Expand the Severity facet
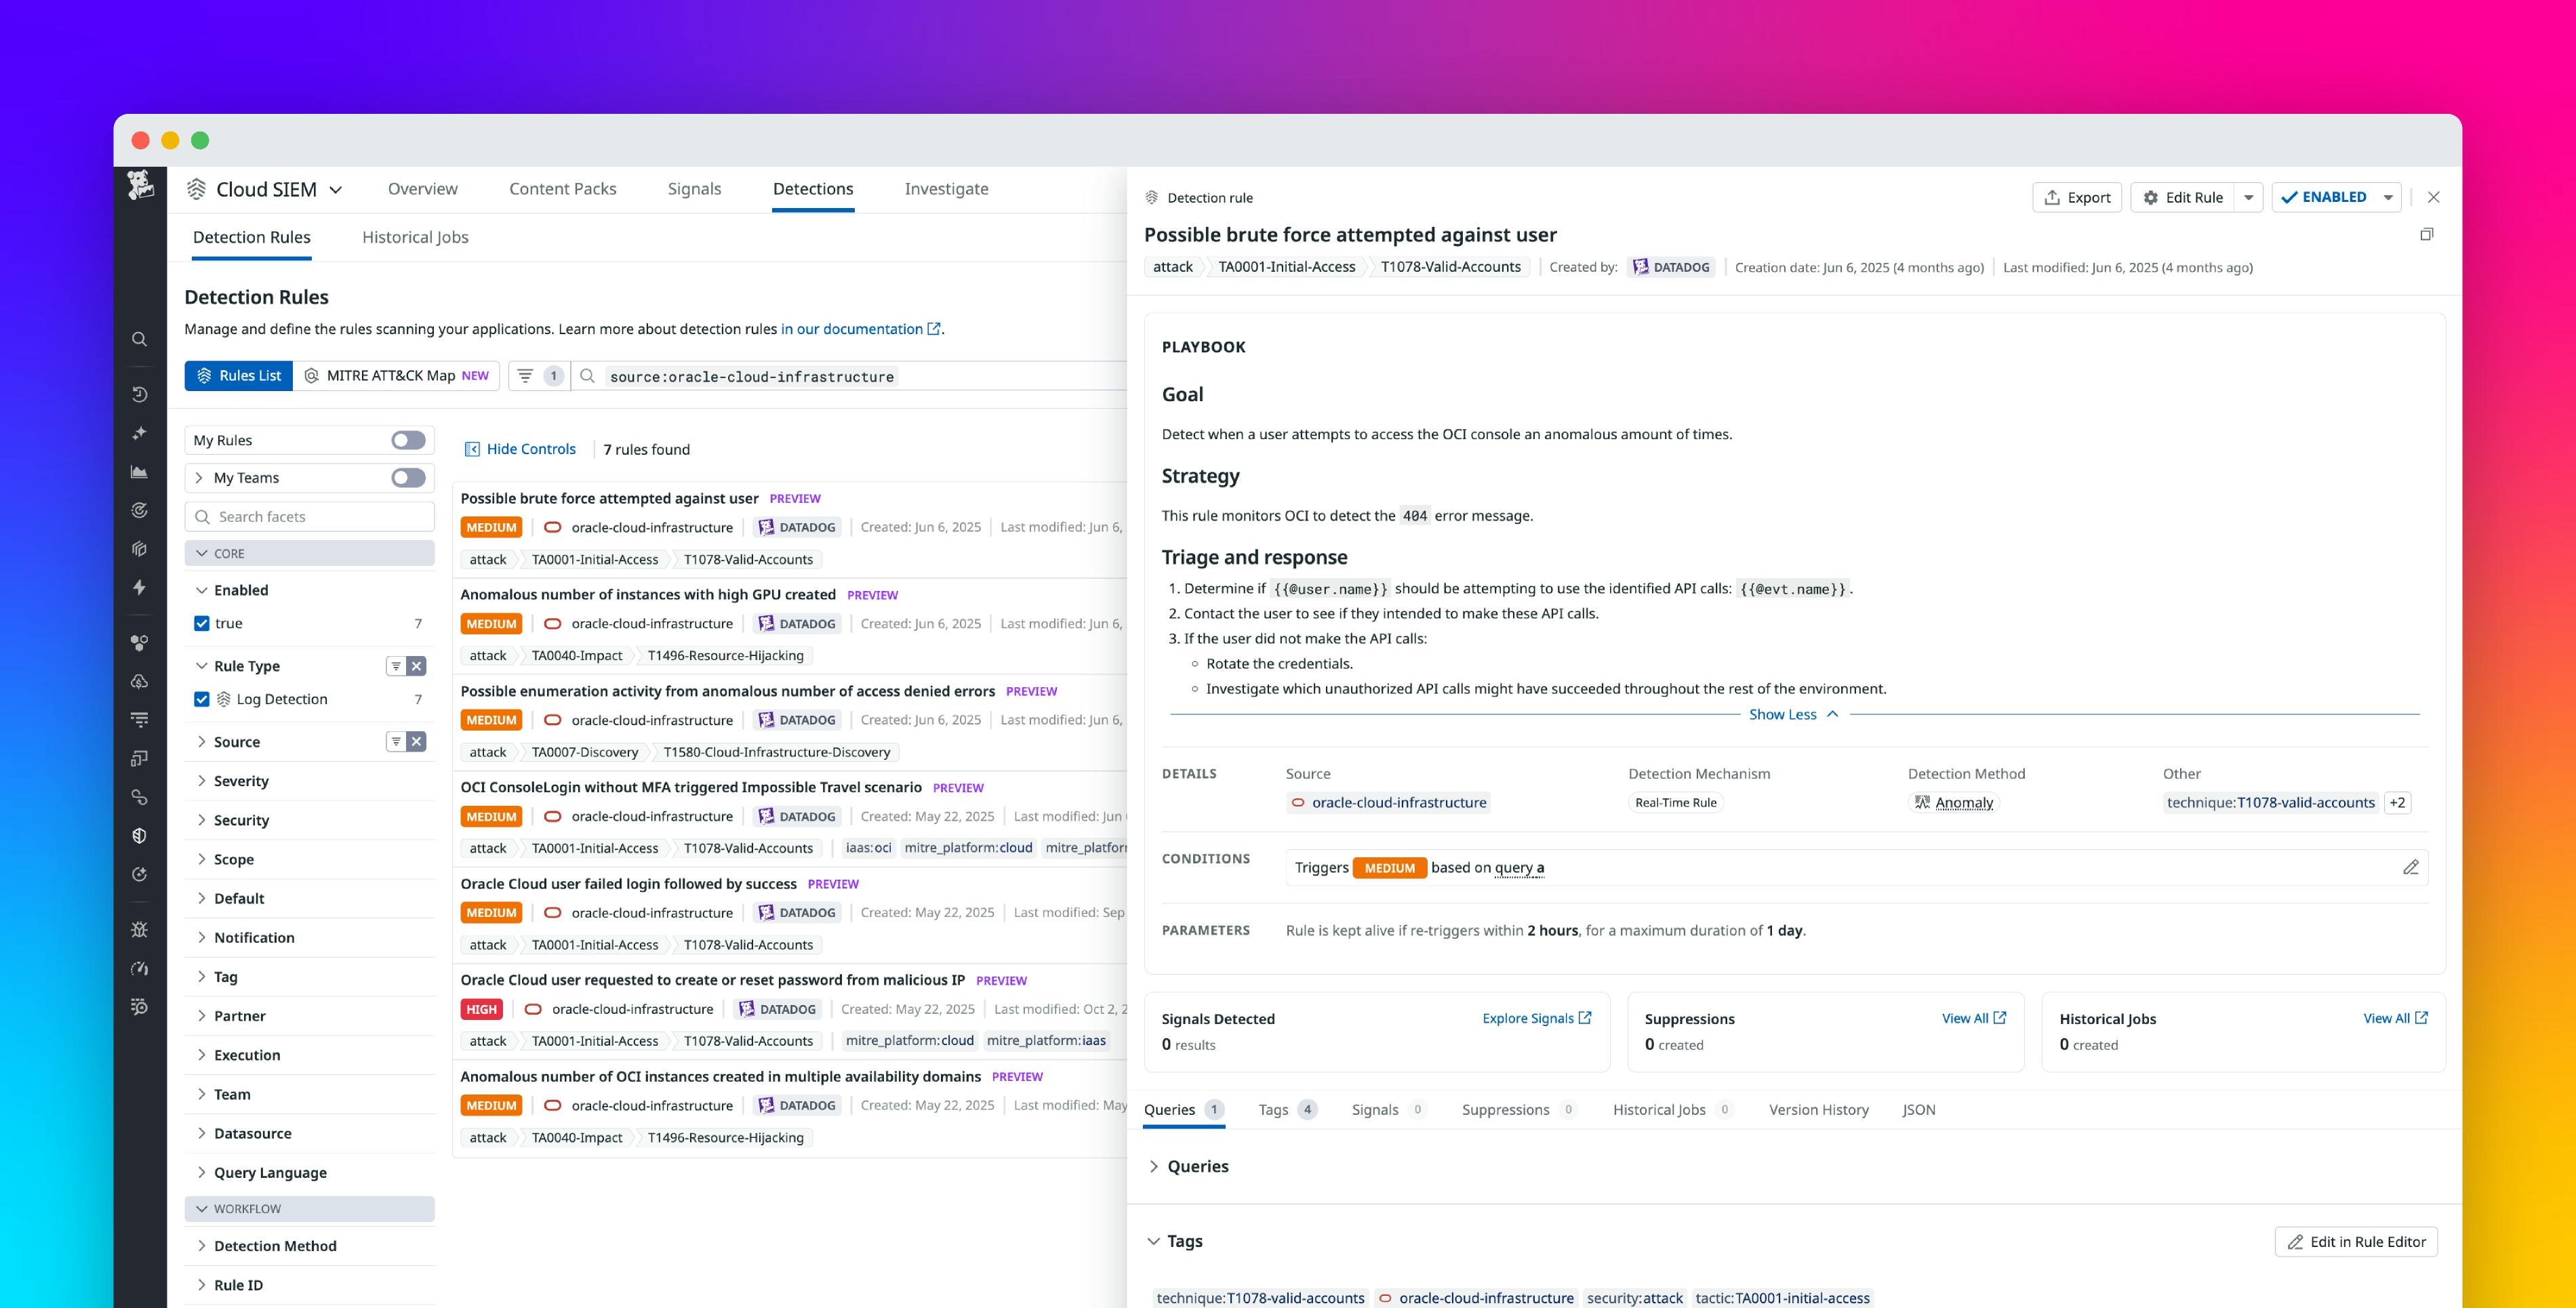Screen dimensions: 2576x1308 coord(242,781)
